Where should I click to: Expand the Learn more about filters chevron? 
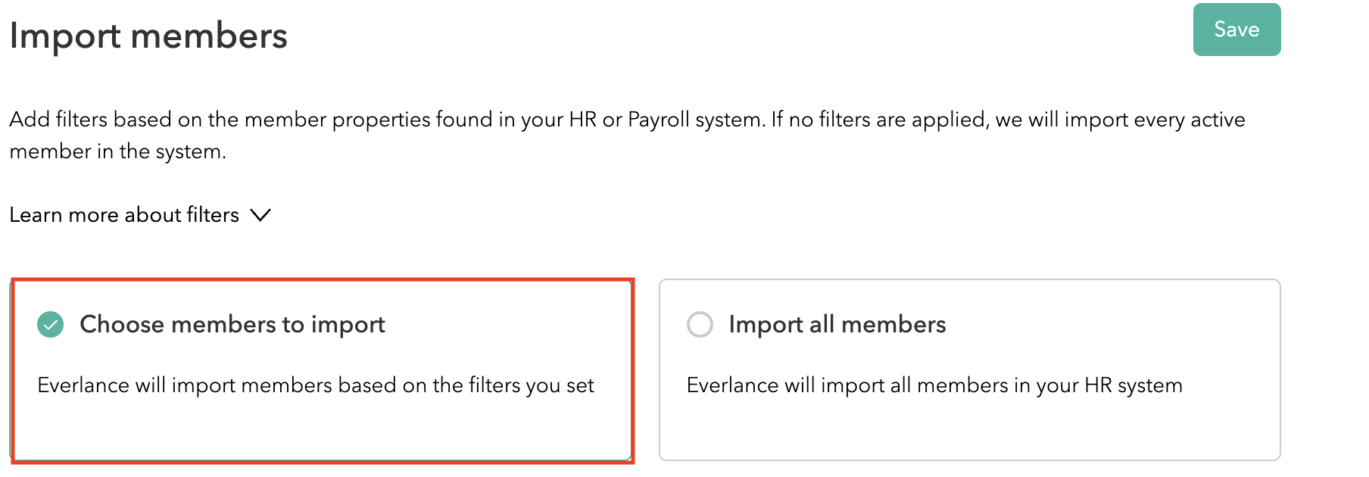click(260, 216)
